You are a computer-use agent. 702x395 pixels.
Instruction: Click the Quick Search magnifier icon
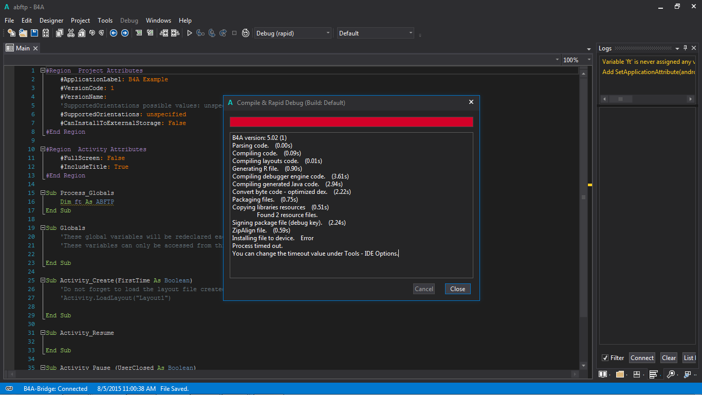point(671,374)
